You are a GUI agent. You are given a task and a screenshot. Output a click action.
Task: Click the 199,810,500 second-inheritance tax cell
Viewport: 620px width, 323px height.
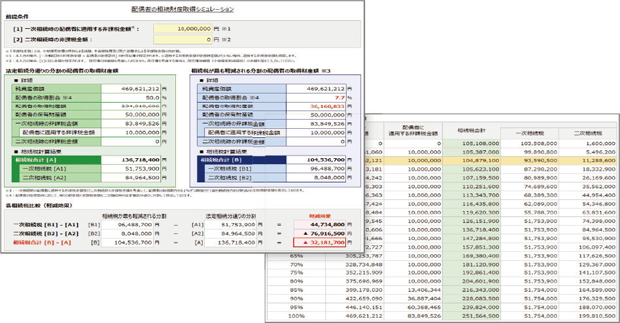tap(588, 316)
